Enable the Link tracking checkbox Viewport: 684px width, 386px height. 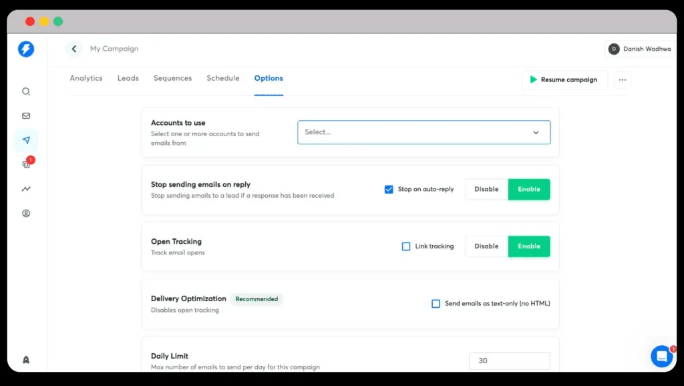click(406, 246)
